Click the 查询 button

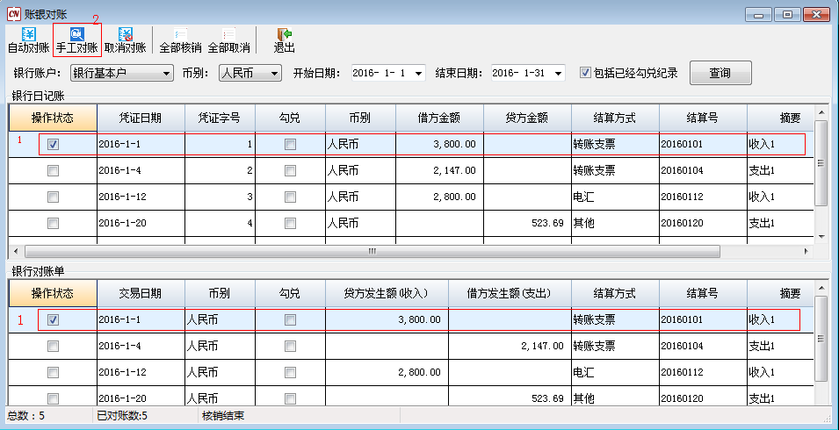(720, 73)
